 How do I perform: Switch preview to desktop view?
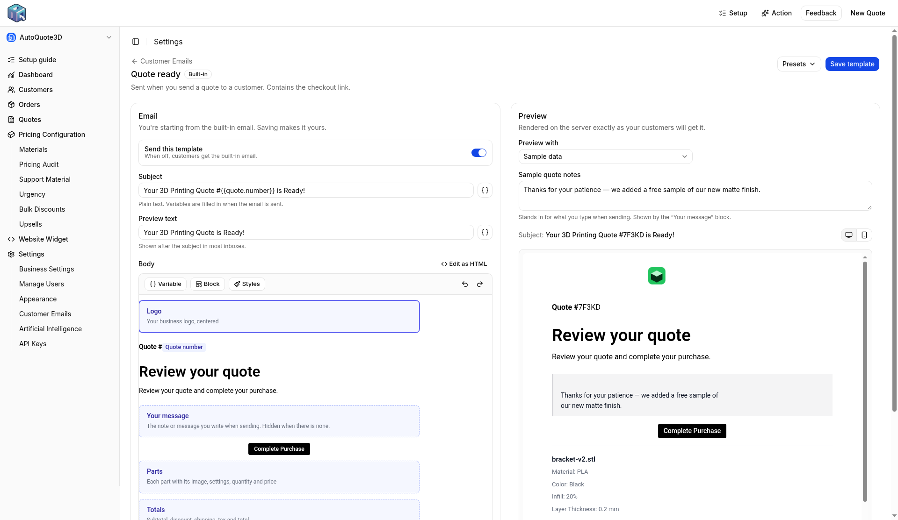tap(849, 235)
